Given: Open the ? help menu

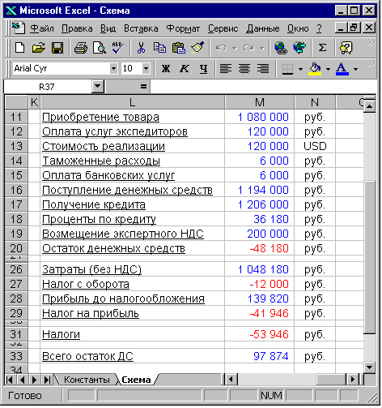Looking at the screenshot, I should point(319,28).
